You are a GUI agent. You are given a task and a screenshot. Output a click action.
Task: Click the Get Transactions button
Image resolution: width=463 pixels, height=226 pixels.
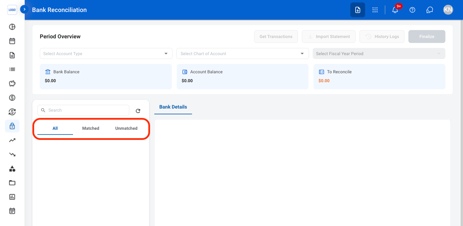click(x=276, y=37)
